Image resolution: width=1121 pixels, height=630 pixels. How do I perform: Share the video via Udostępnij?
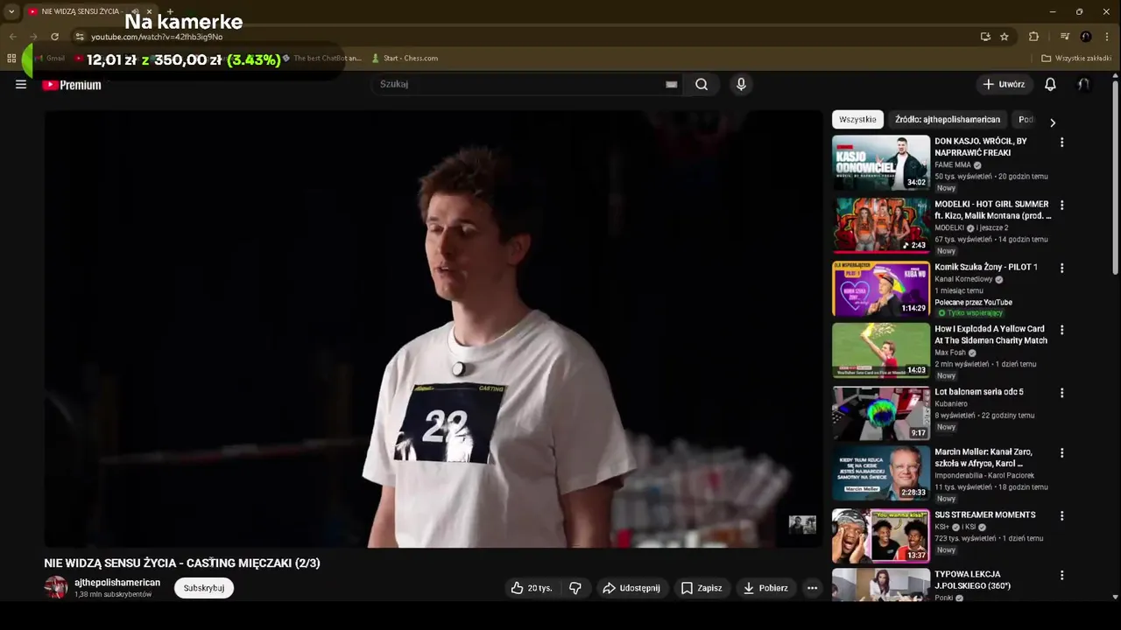[631, 588]
